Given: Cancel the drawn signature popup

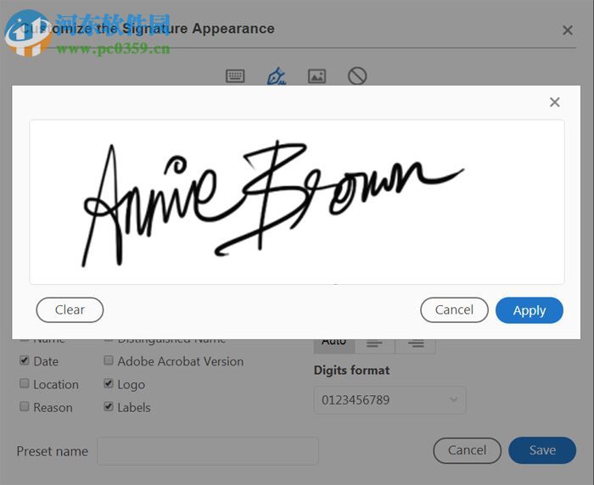Looking at the screenshot, I should click(454, 309).
